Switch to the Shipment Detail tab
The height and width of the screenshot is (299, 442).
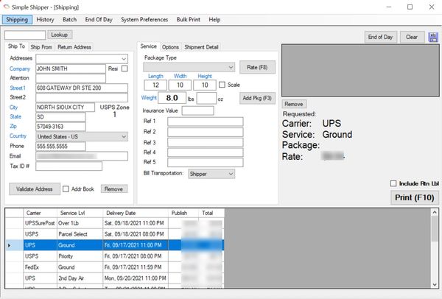point(201,47)
